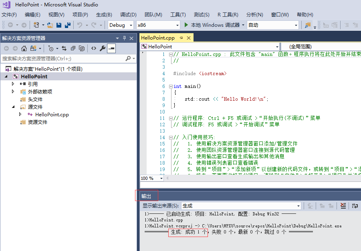Click the Undo arrow icon
Screen dimensions: 361x251
[x=80, y=25]
